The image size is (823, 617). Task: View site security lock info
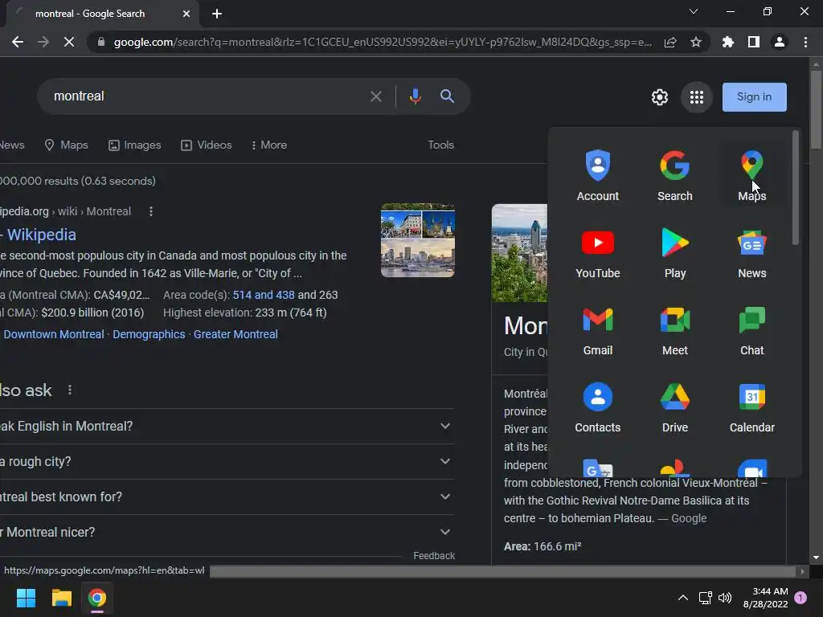tap(101, 42)
